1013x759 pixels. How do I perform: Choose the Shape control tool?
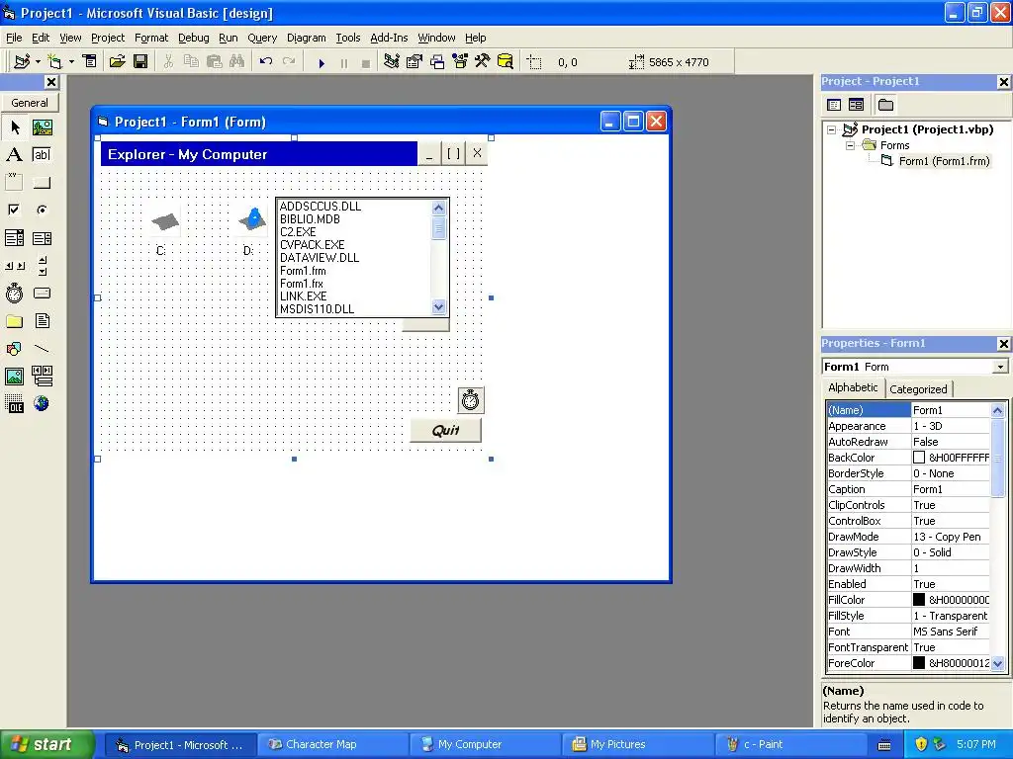[x=14, y=349]
